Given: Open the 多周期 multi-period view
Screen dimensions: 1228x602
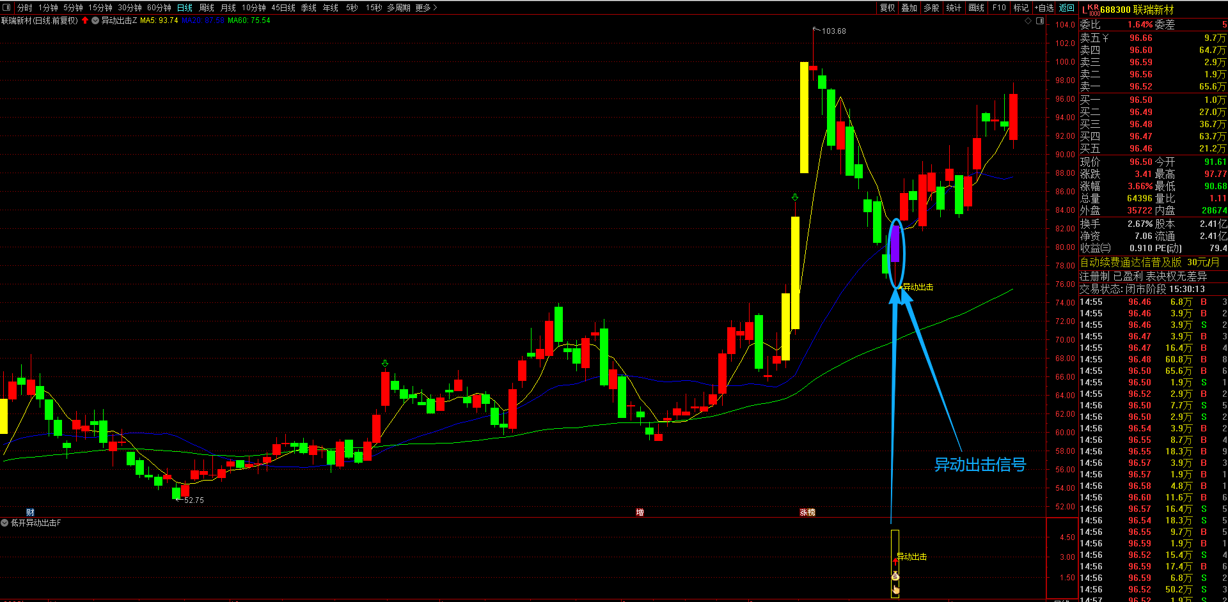Looking at the screenshot, I should (398, 8).
